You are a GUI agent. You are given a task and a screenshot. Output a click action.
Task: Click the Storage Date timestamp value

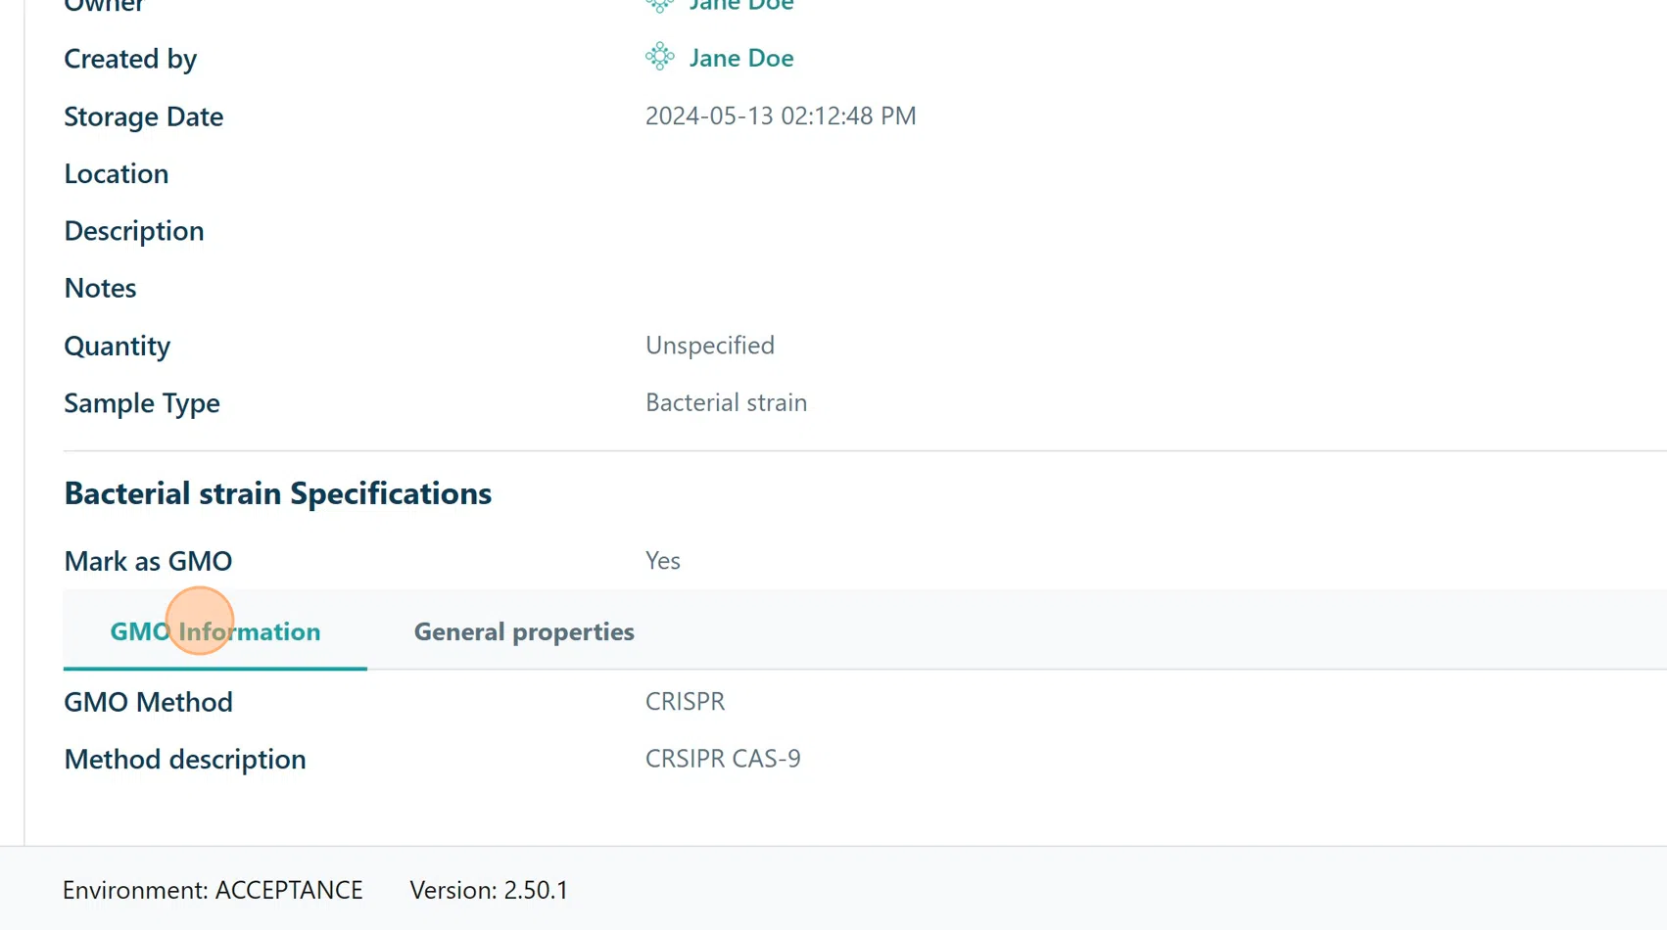781,116
